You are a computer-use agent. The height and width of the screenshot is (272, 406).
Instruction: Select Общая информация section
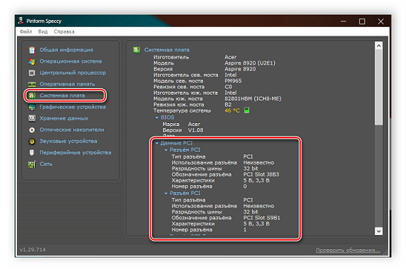coord(66,50)
